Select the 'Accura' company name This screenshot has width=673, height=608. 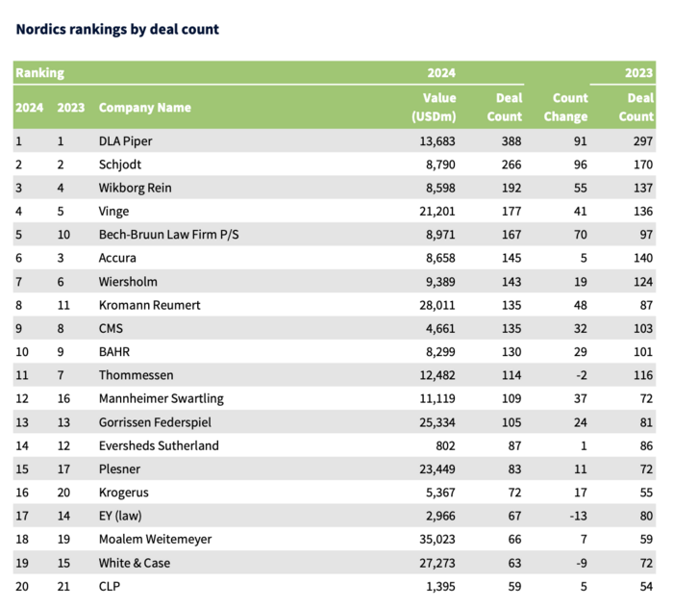117,258
